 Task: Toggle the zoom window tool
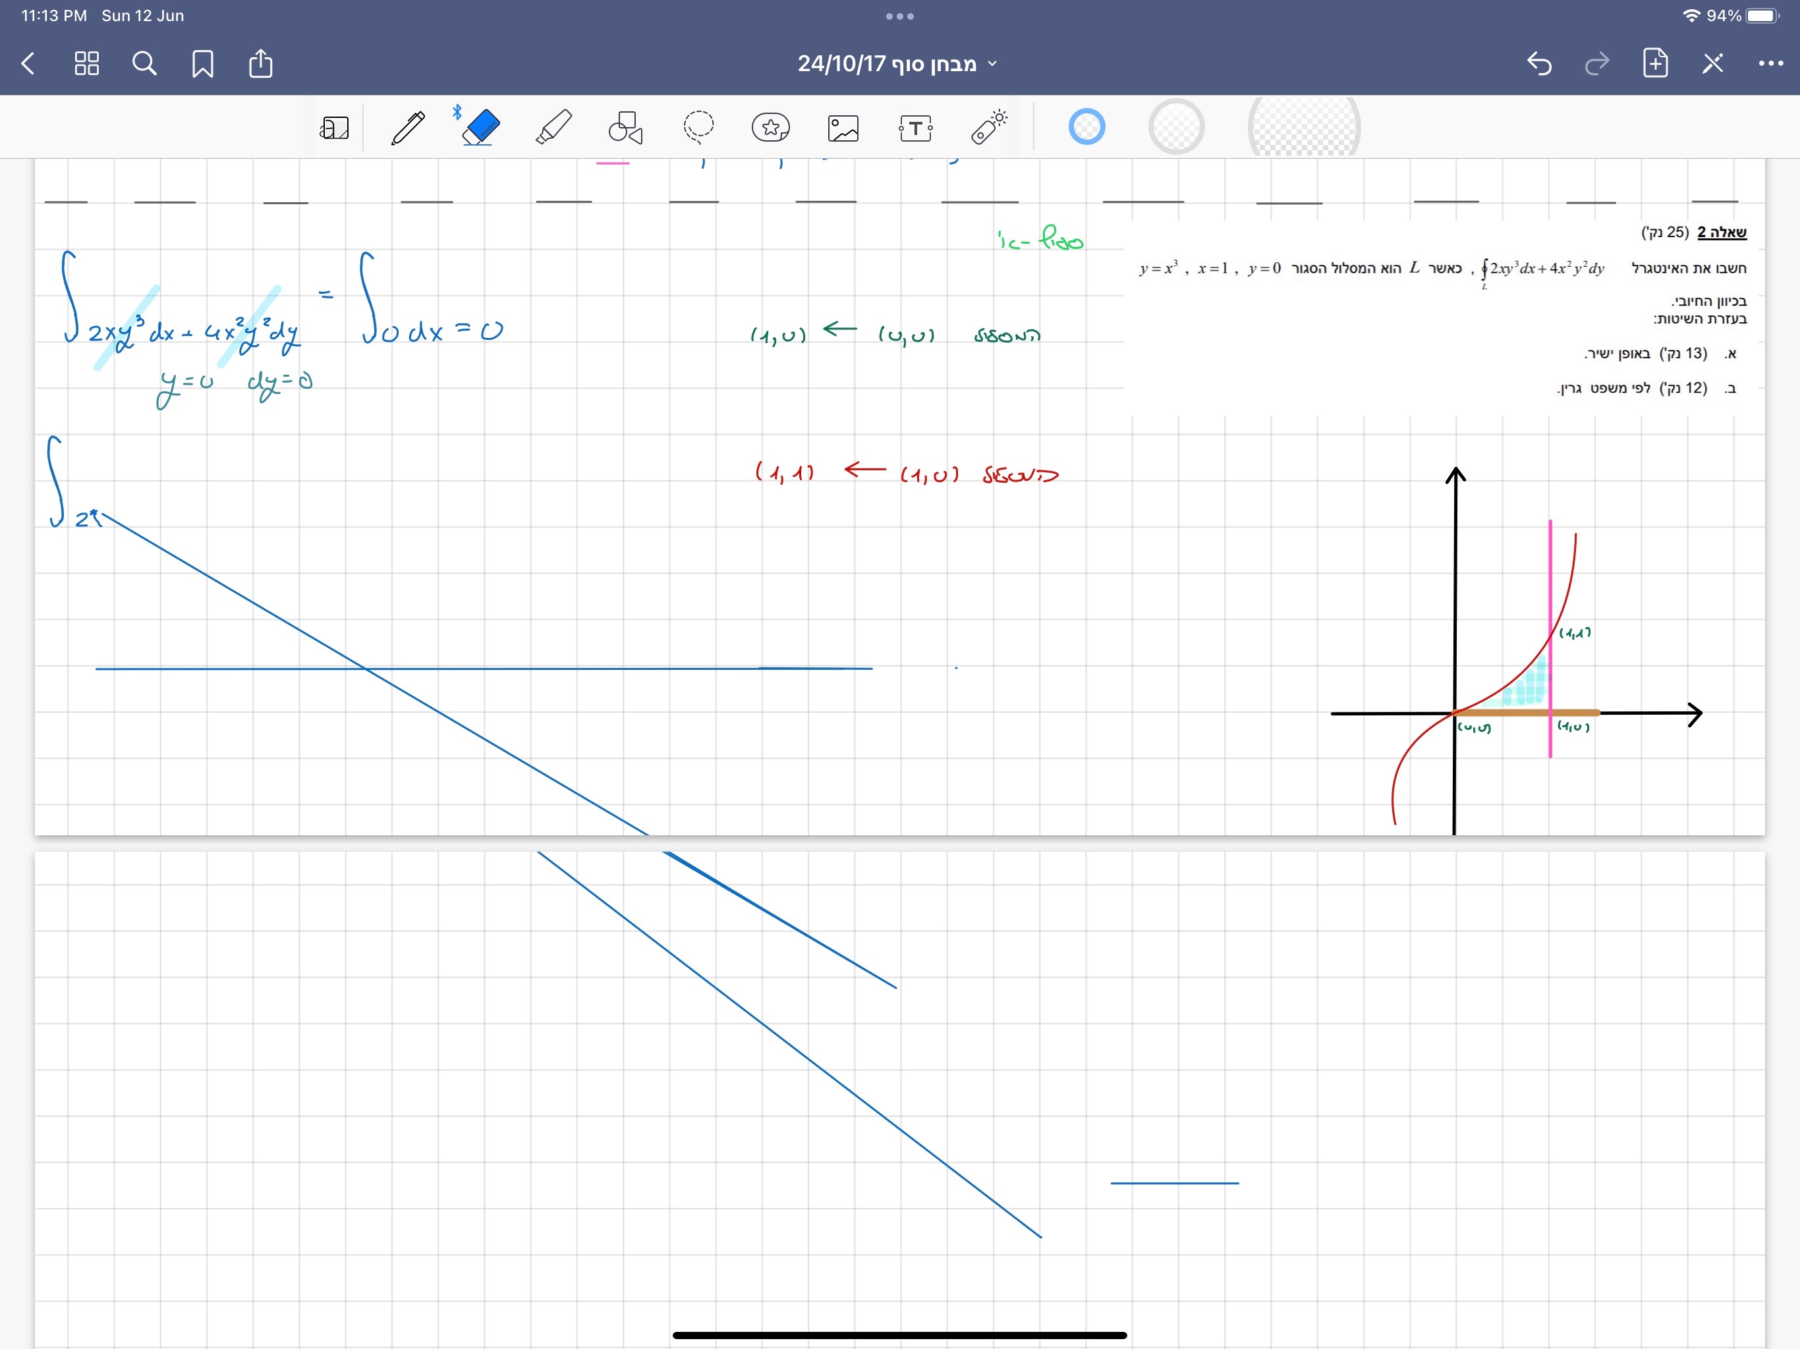click(335, 128)
